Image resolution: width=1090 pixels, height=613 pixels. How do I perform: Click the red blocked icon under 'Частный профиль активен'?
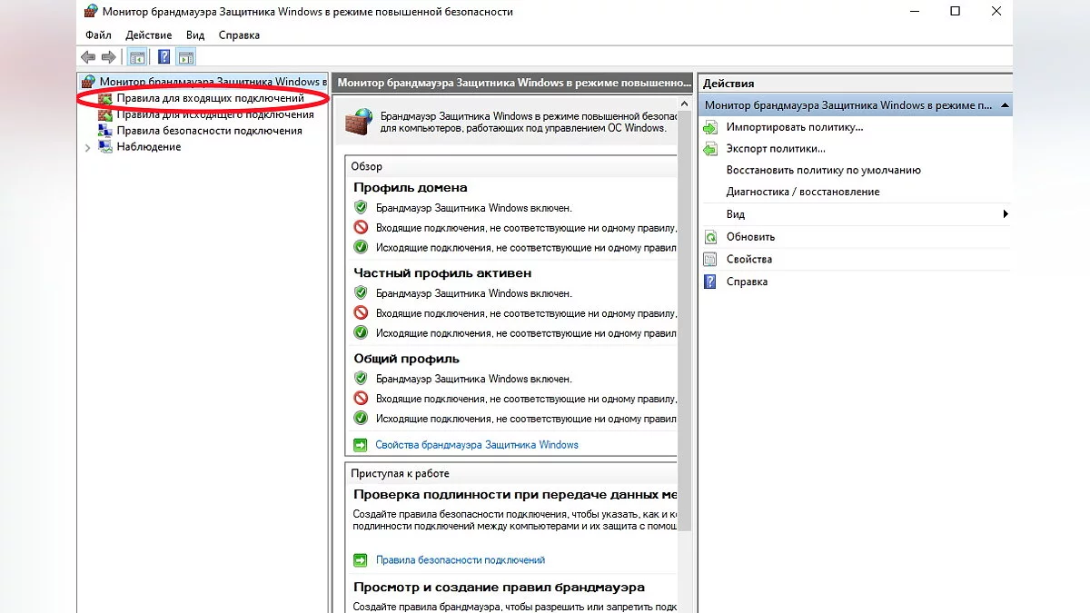point(361,313)
